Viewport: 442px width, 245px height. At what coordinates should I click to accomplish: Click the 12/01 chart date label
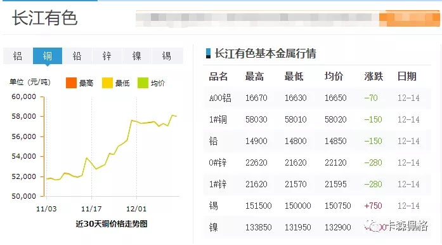136,209
